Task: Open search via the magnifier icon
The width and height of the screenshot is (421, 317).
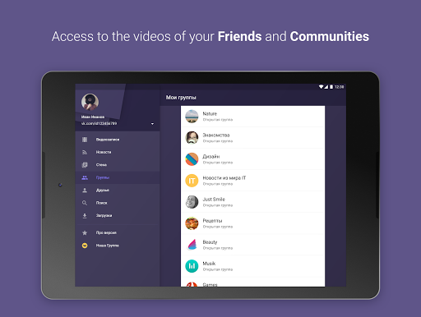Action: pos(85,203)
